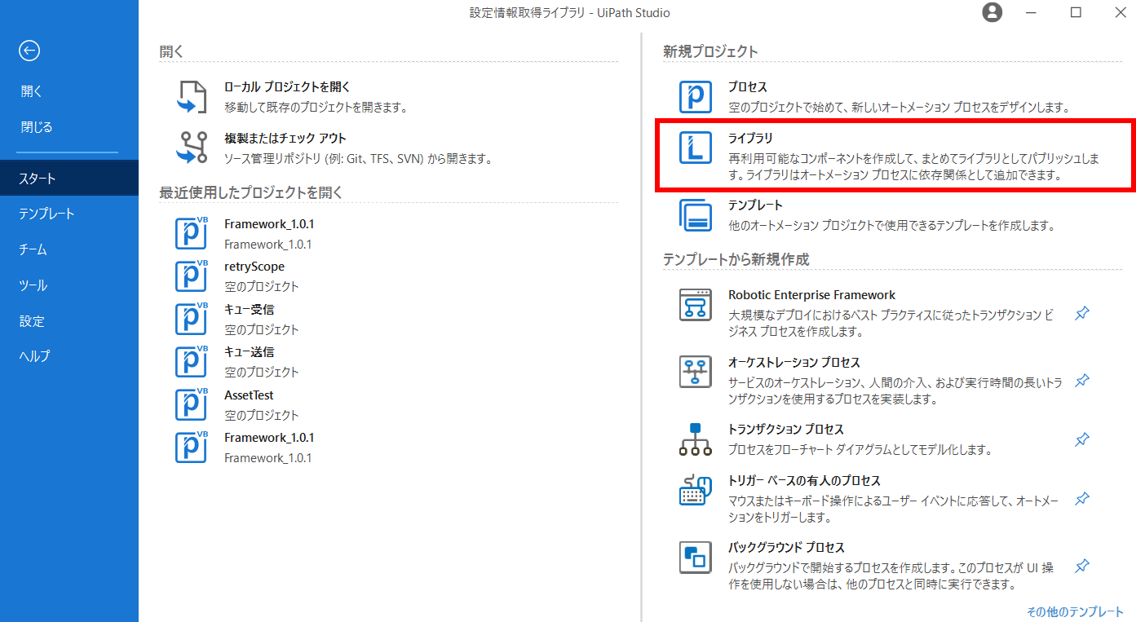The width and height of the screenshot is (1136, 622).
Task: Open the recent project named キュー受信
Action: point(250,310)
